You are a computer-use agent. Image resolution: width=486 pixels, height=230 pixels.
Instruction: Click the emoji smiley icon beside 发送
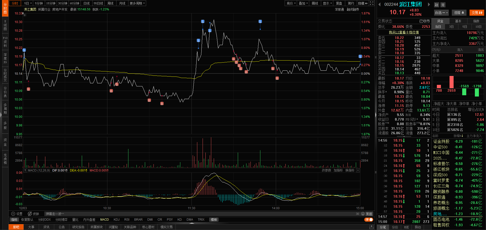coord(363,214)
